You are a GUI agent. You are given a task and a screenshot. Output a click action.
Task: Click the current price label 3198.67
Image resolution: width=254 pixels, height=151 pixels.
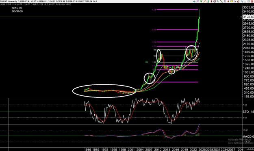tap(248, 17)
